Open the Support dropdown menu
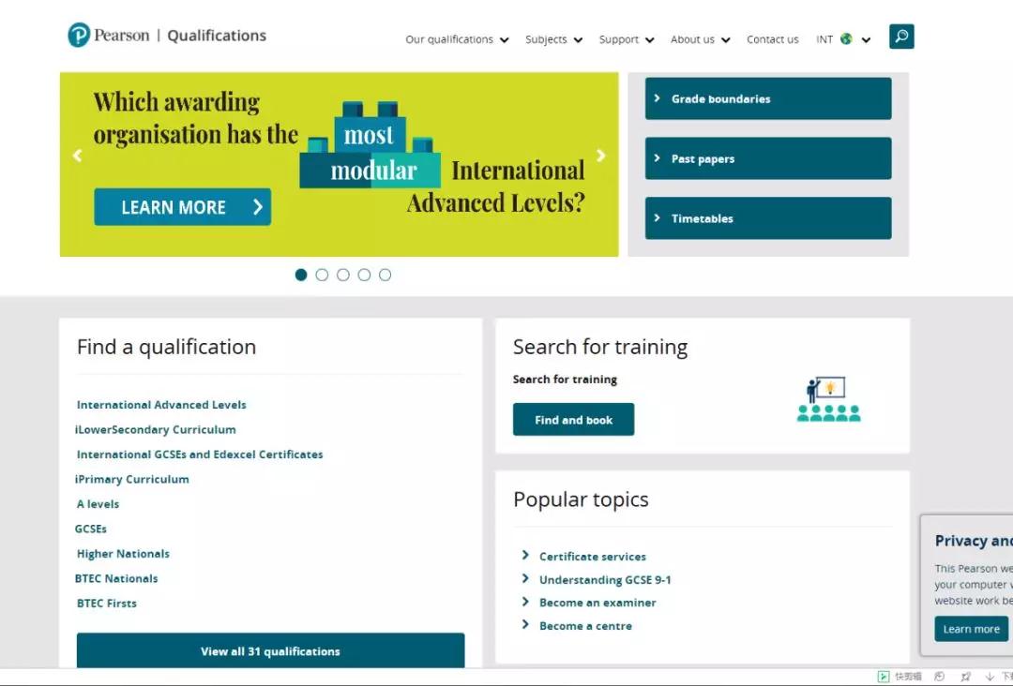The height and width of the screenshot is (686, 1013). (x=626, y=39)
